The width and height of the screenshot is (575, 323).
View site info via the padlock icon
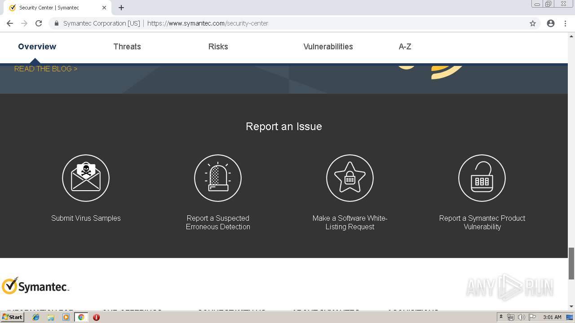[x=56, y=23]
